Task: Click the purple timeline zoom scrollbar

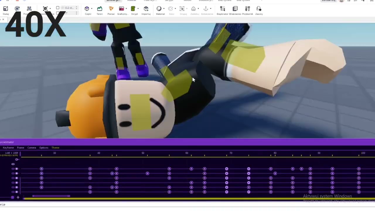Action: click(x=51, y=196)
